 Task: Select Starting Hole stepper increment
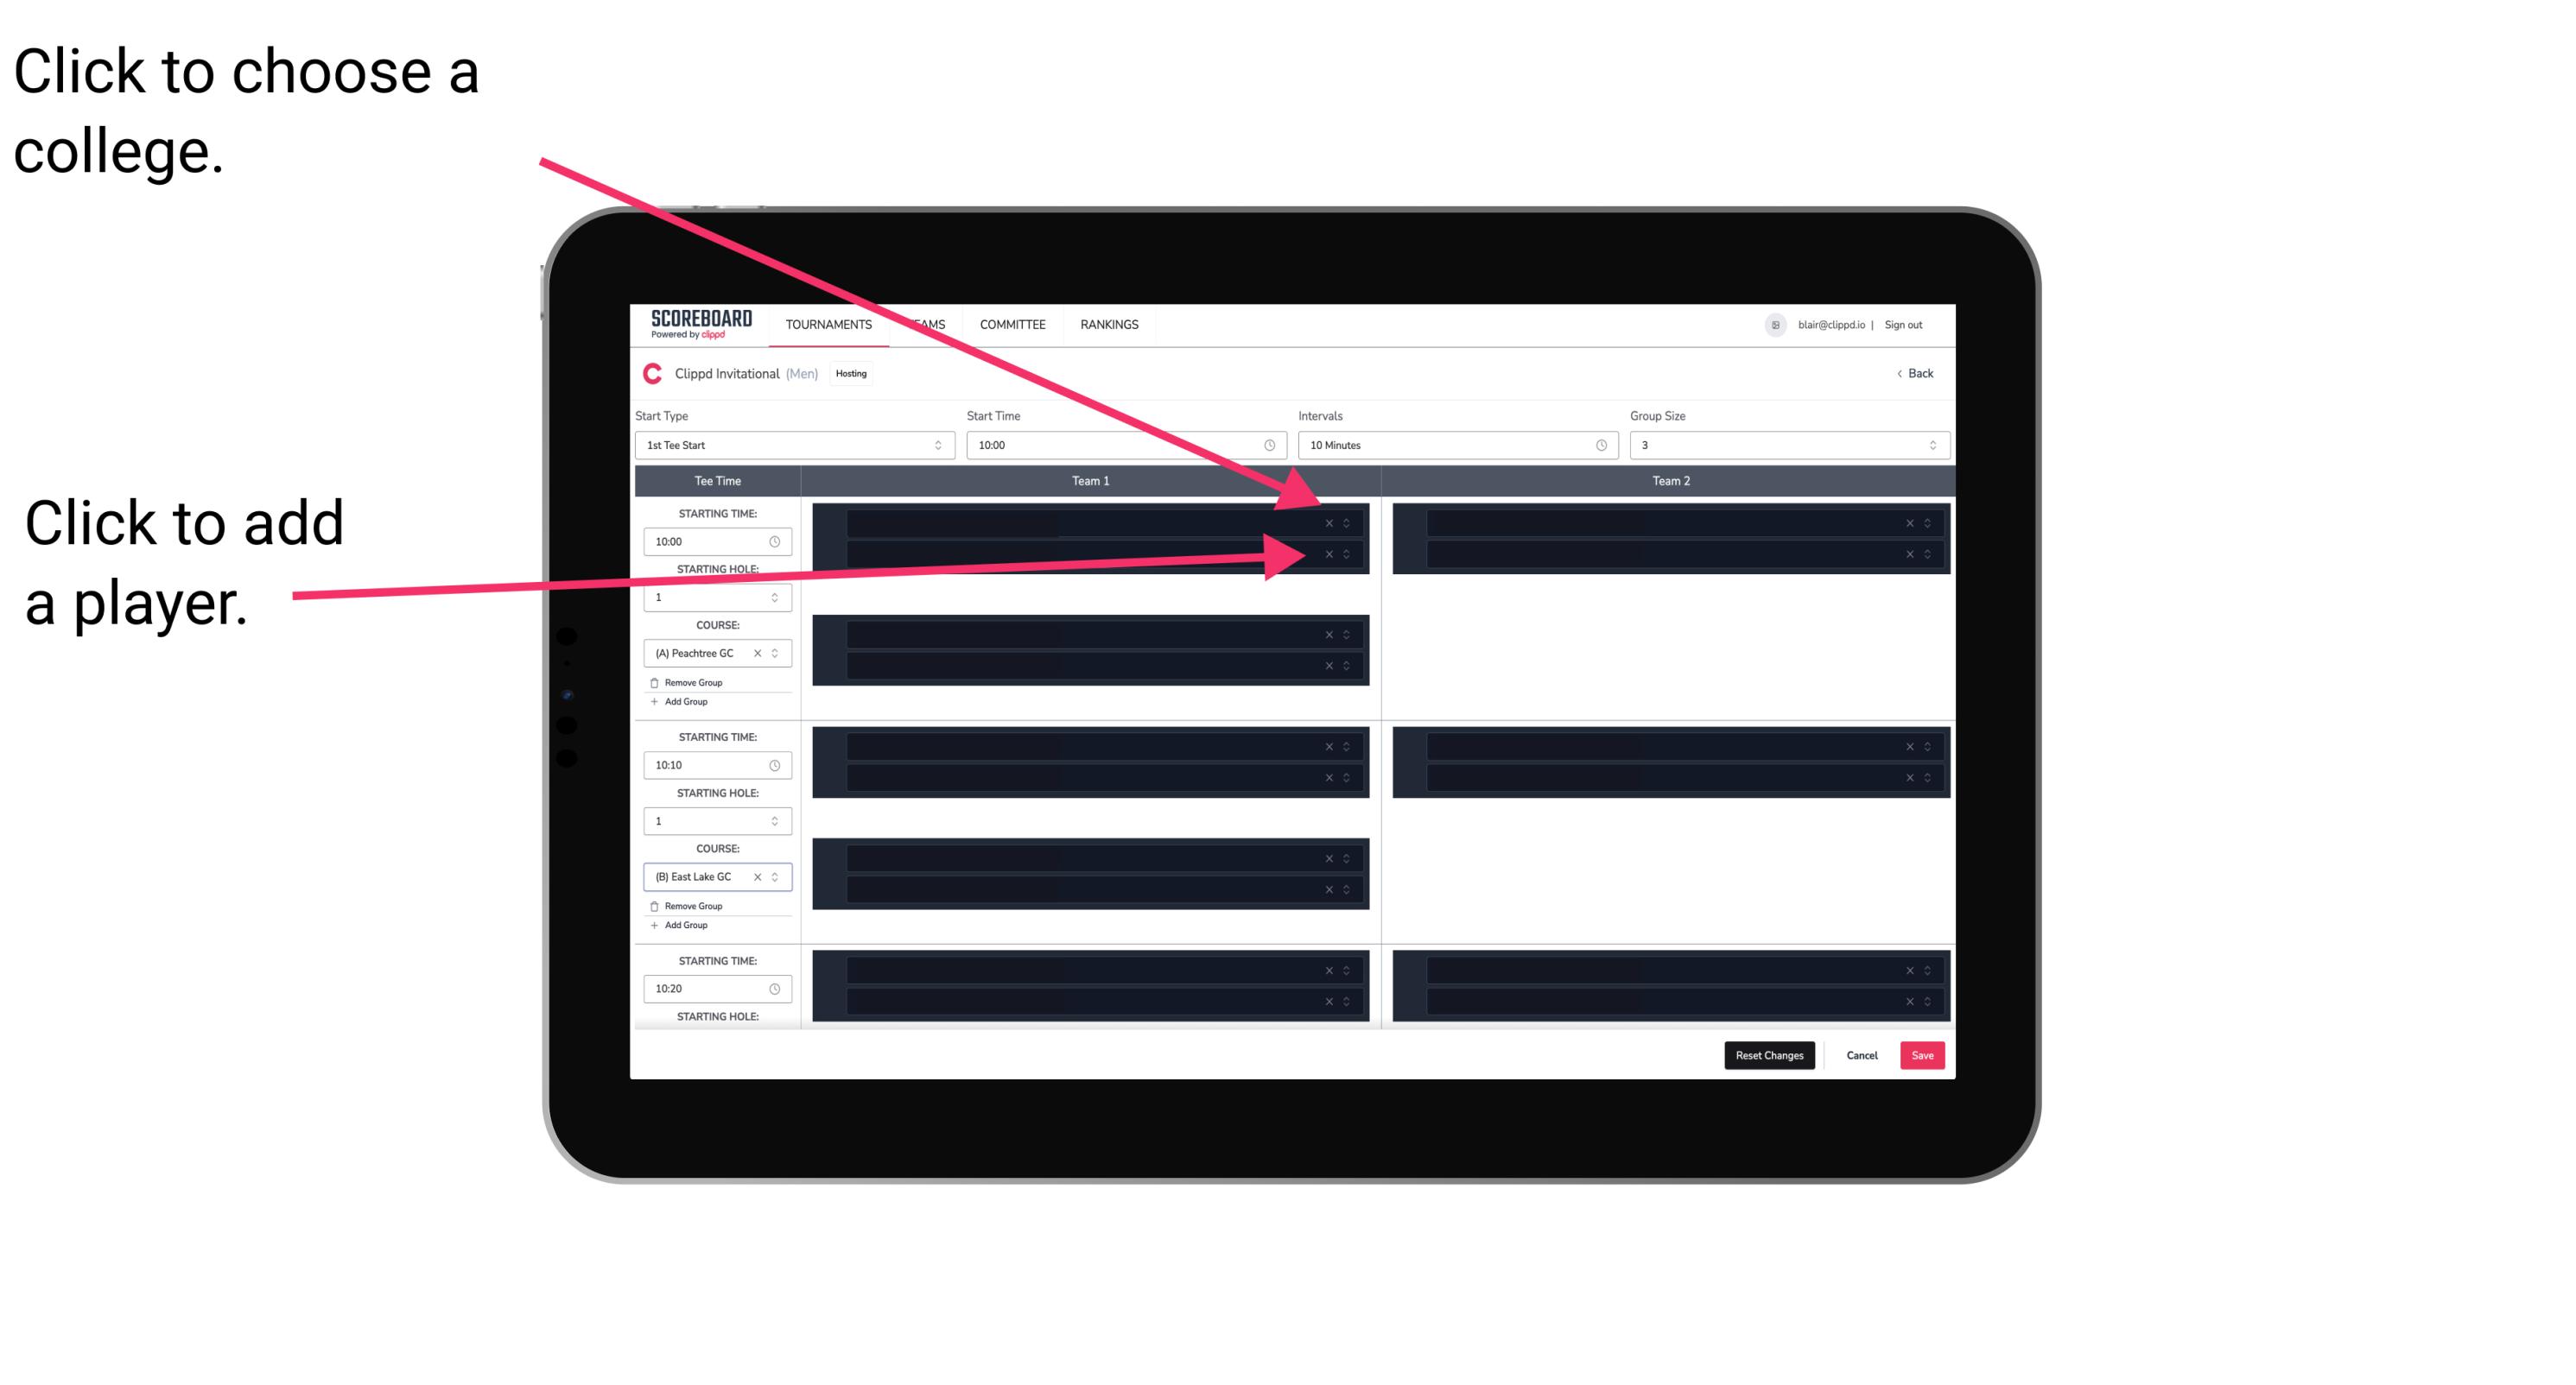(x=778, y=593)
